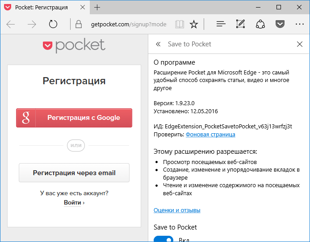Maximize the Edge browser window

click(x=279, y=7)
